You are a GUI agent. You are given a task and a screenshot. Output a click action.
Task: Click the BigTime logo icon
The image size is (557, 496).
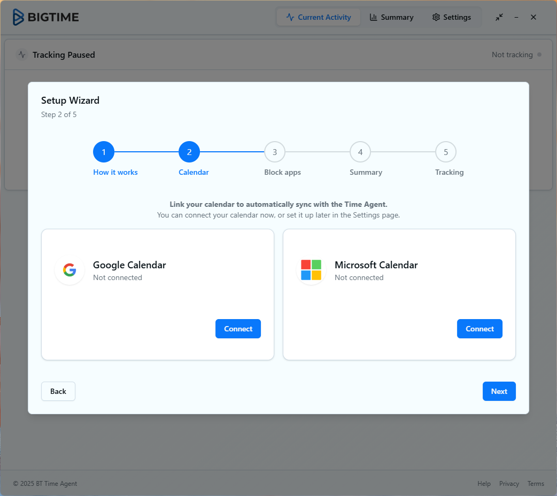19,17
